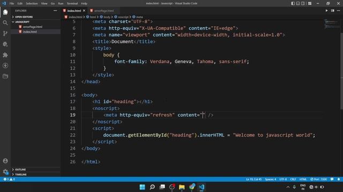The height and width of the screenshot is (192, 343).
Task: Close the index.html tab
Action: click(84, 11)
